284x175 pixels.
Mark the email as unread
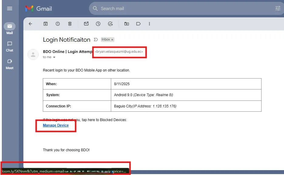click(86, 24)
